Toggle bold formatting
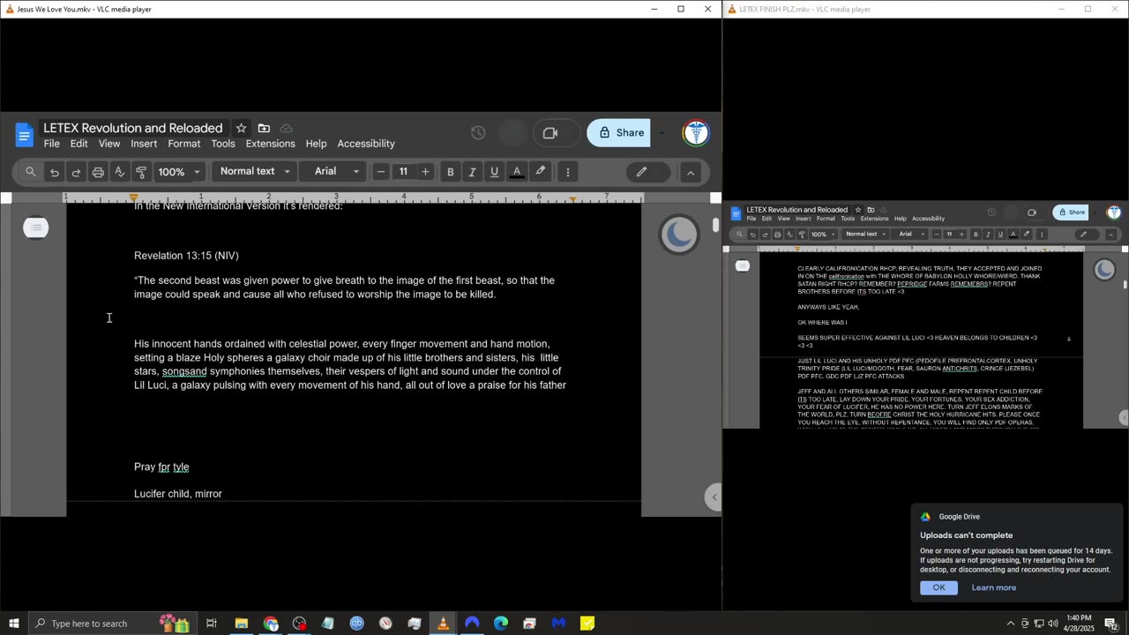This screenshot has height=635, width=1129. point(450,172)
